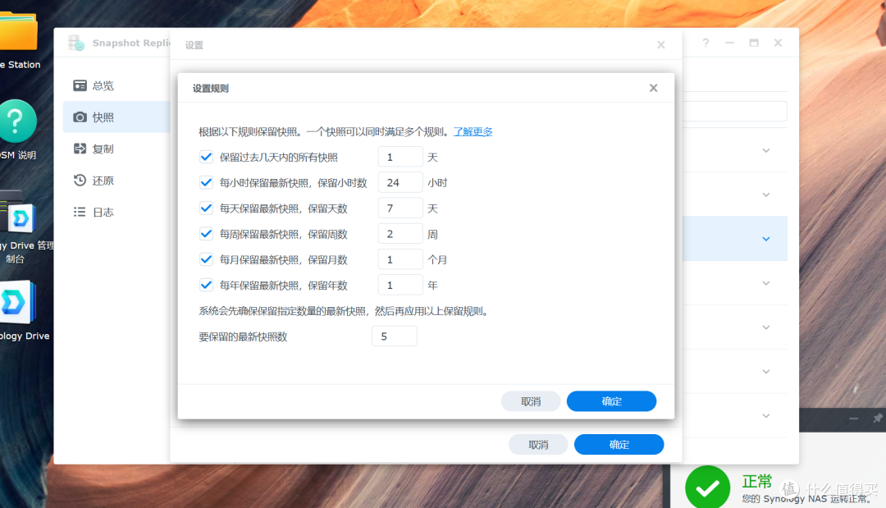886x508 pixels.
Task: Open the 了解更多 link
Action: (x=473, y=131)
